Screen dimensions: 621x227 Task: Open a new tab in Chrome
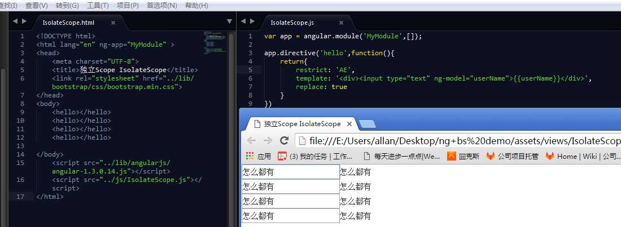point(368,124)
